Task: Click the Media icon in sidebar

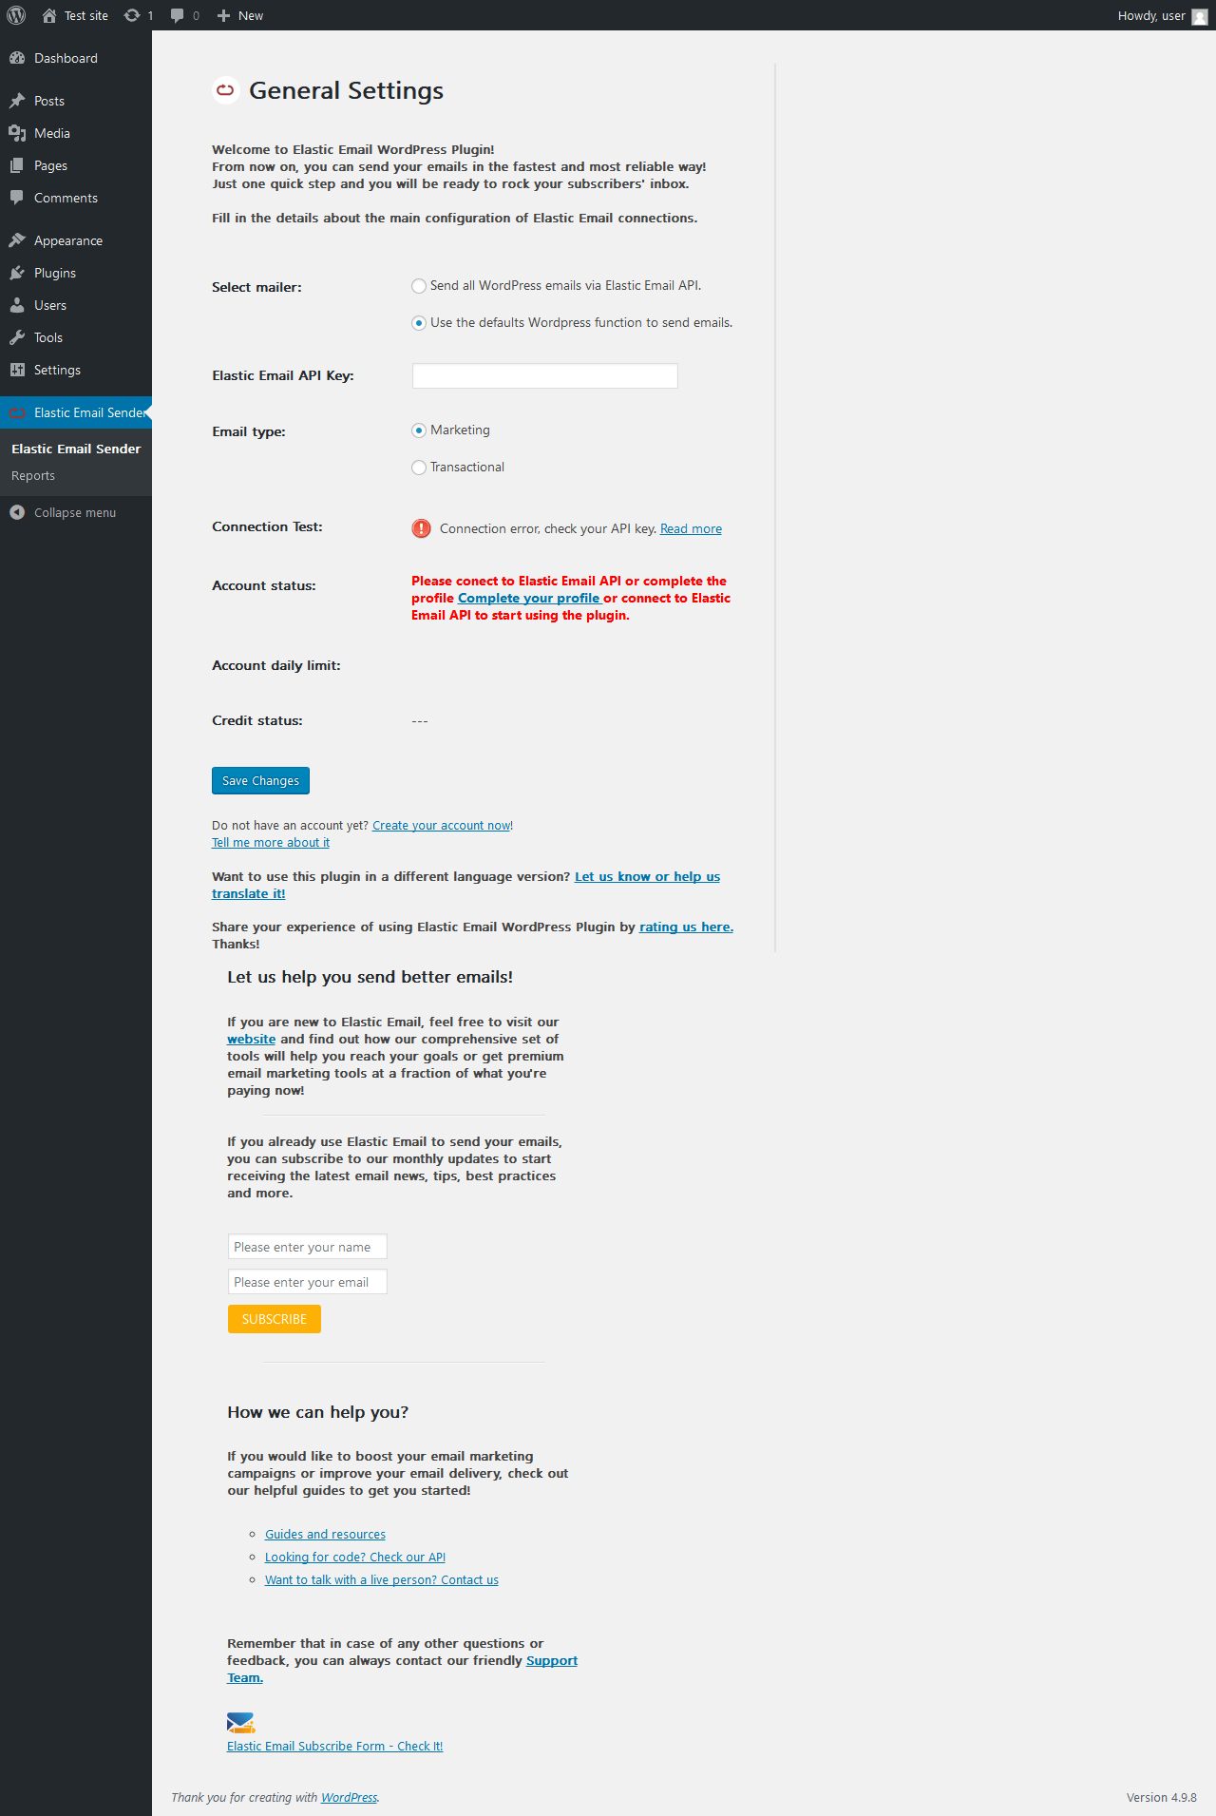Action: [17, 133]
